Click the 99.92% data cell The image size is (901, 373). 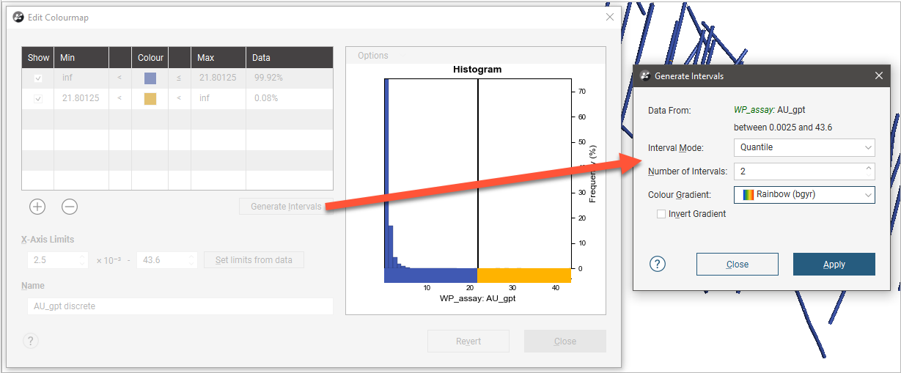[x=289, y=78]
